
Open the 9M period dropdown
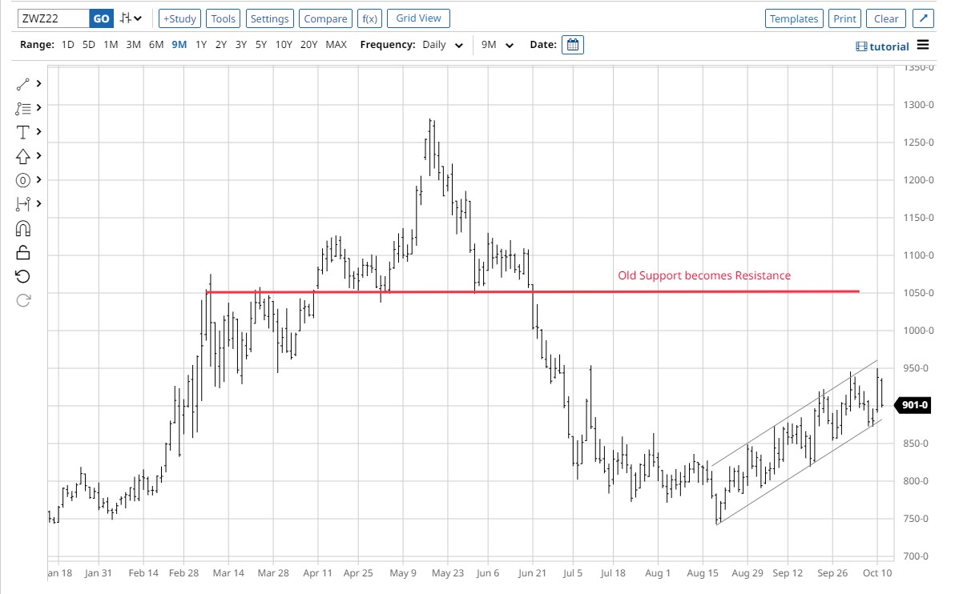coord(498,44)
